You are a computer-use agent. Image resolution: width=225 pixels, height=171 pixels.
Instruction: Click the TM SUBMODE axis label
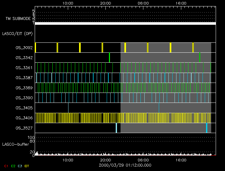tap(18, 19)
